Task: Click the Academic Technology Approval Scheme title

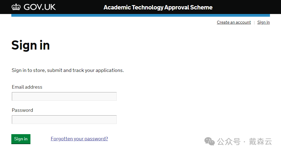Action: (x=158, y=7)
